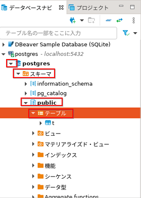This screenshot has width=141, height=198.
Task: Open the three-dot view menu
Action: (134, 20)
